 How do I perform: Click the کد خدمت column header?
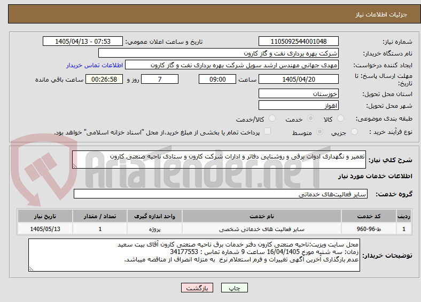click(x=369, y=216)
